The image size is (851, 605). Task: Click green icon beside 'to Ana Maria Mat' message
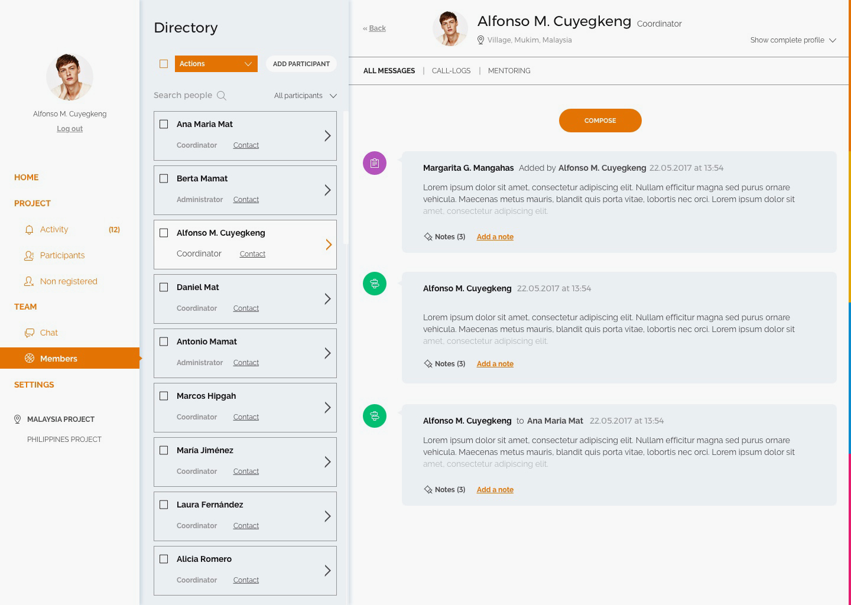point(375,416)
